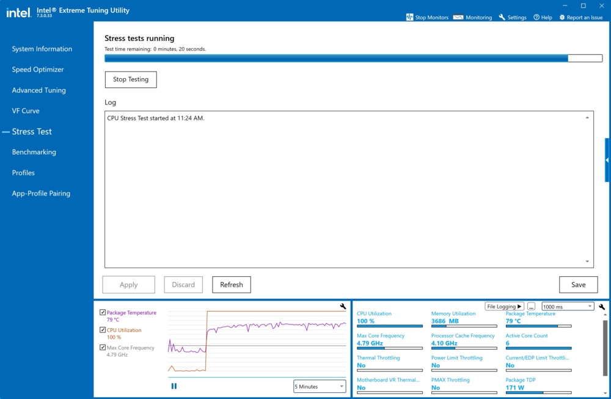611x399 pixels.
Task: Select Stress Test in sidebar
Action: 32,132
